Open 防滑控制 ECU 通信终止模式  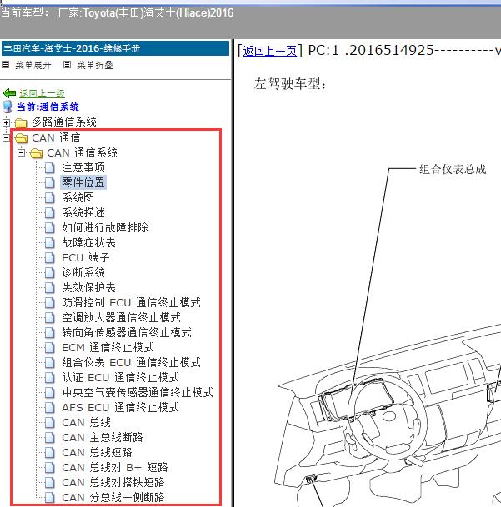(131, 303)
